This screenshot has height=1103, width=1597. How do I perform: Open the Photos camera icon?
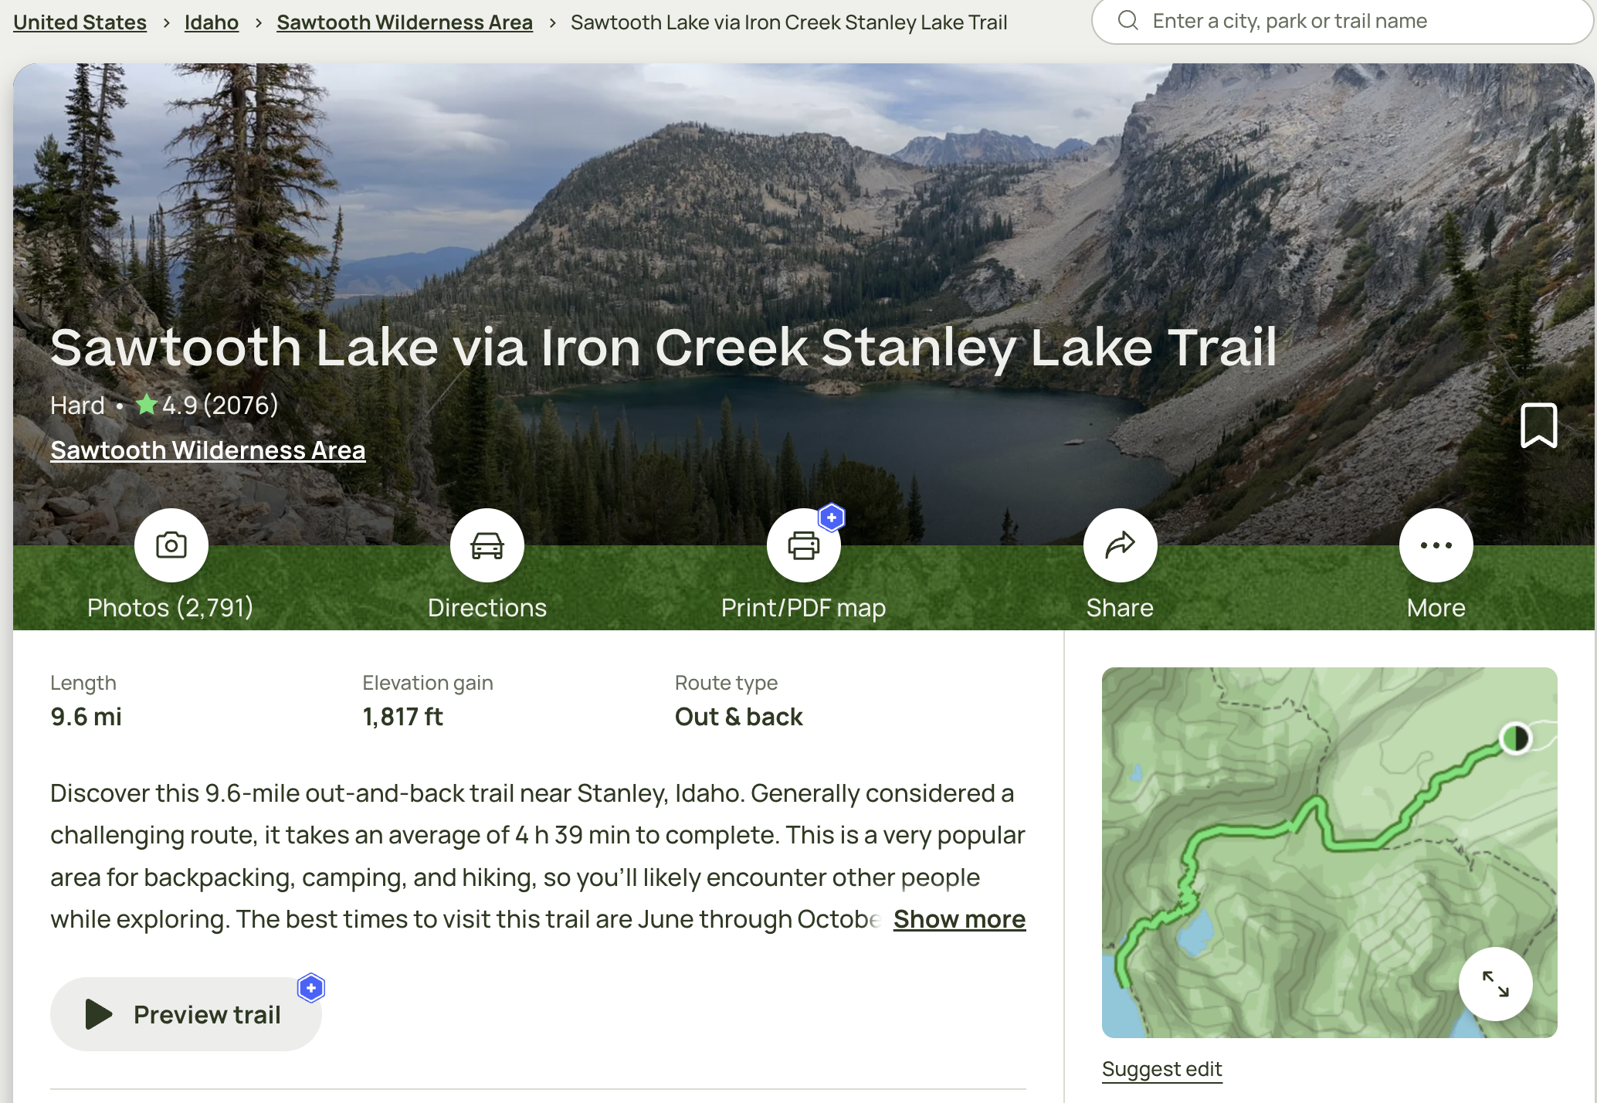(171, 545)
